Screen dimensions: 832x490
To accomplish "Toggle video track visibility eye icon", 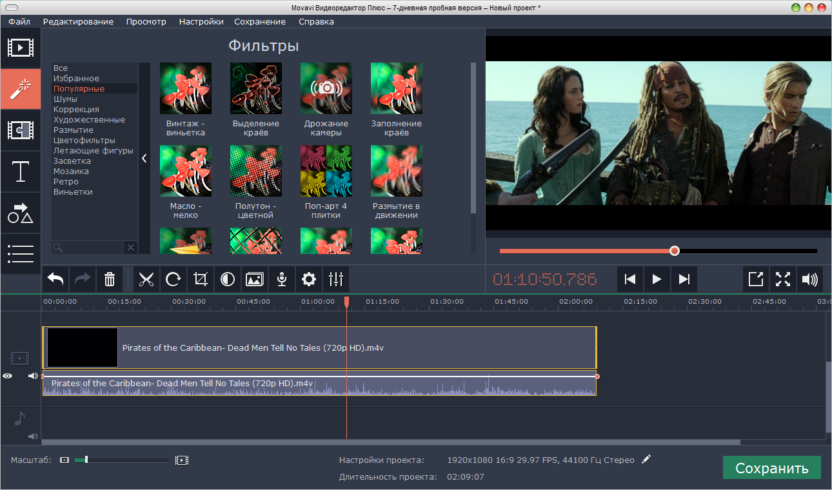I will [8, 376].
